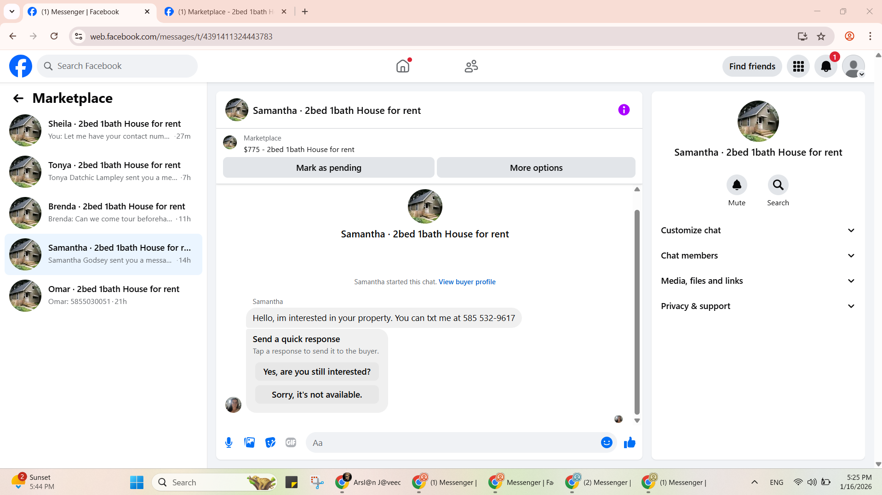The width and height of the screenshot is (882, 495).
Task: Open the taskbar clock showing 5:25 PM
Action: point(855,482)
